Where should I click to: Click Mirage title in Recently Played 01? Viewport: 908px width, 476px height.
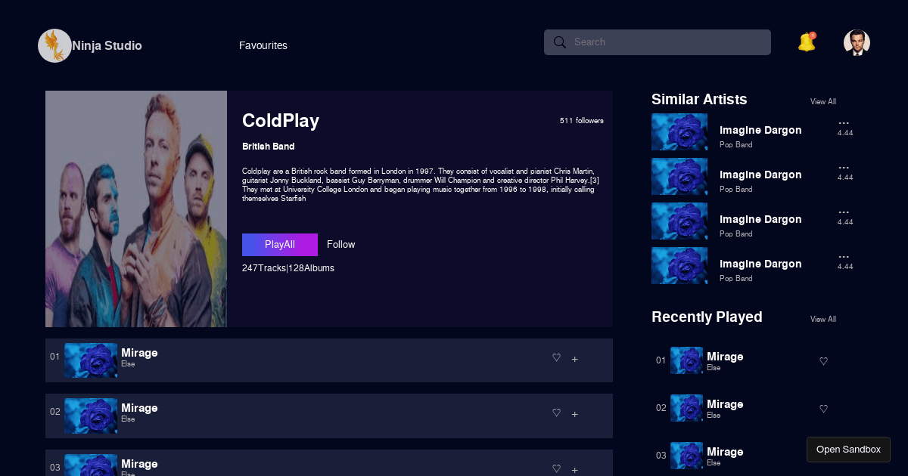725,357
